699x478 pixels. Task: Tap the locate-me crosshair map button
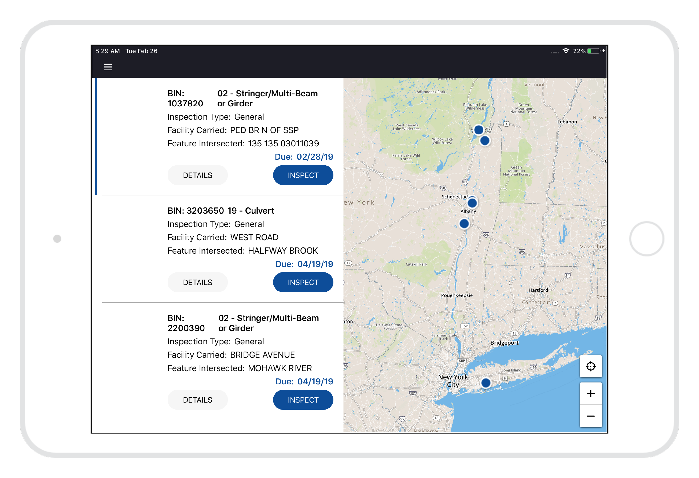tap(590, 366)
